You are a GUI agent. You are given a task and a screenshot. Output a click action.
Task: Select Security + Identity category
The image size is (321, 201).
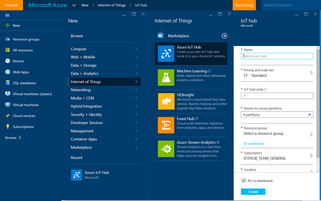pyautogui.click(x=104, y=114)
